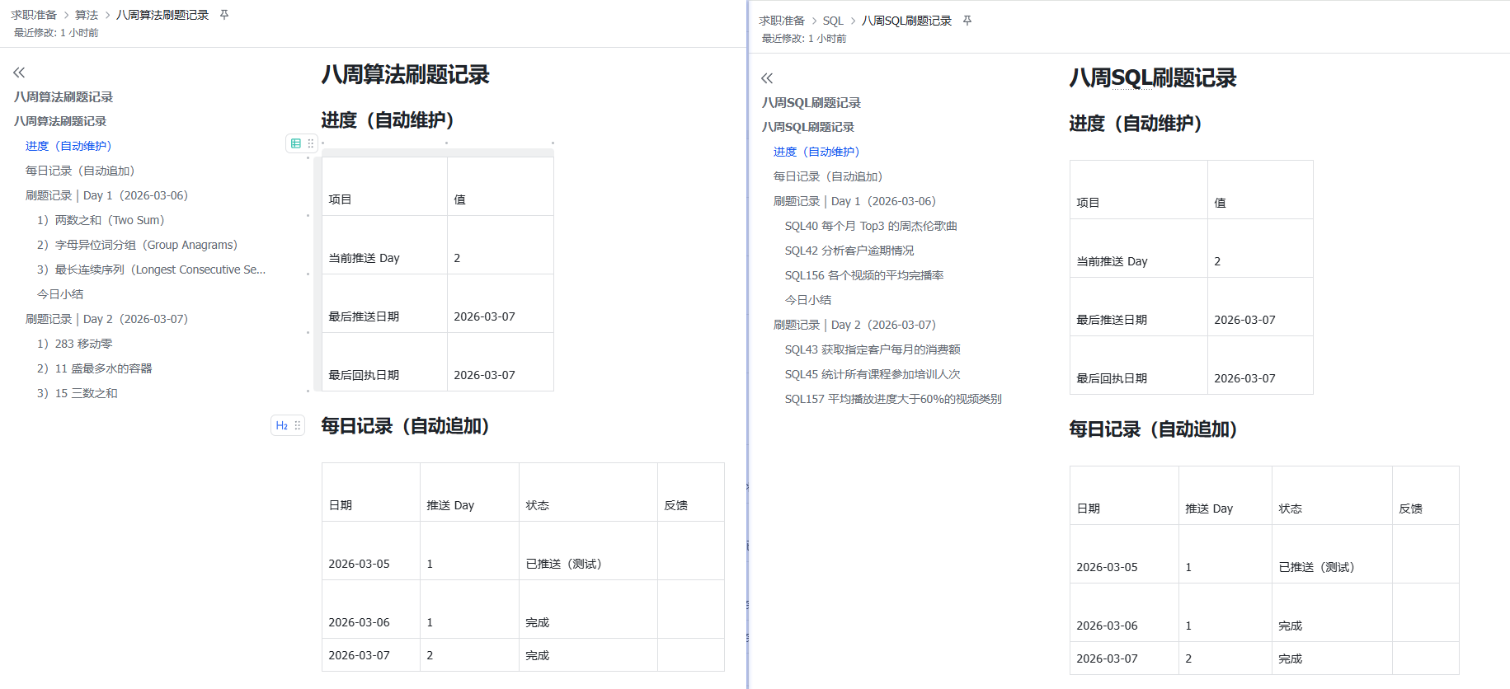Open the H2 heading block menu

[282, 425]
